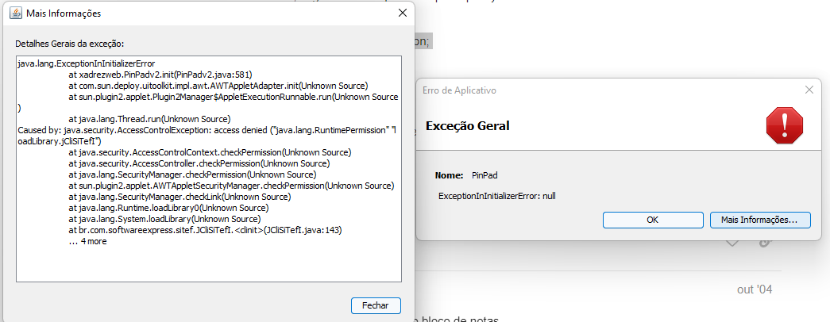Click the PinPadv2.java:581 stack trace line
Viewport: 830px width, 322px height.
click(160, 75)
